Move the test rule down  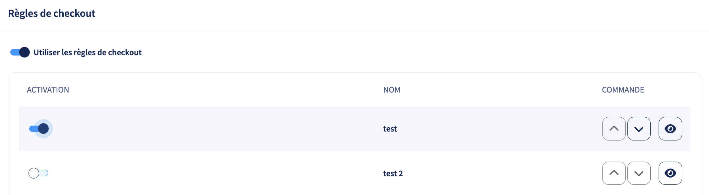[x=639, y=129]
